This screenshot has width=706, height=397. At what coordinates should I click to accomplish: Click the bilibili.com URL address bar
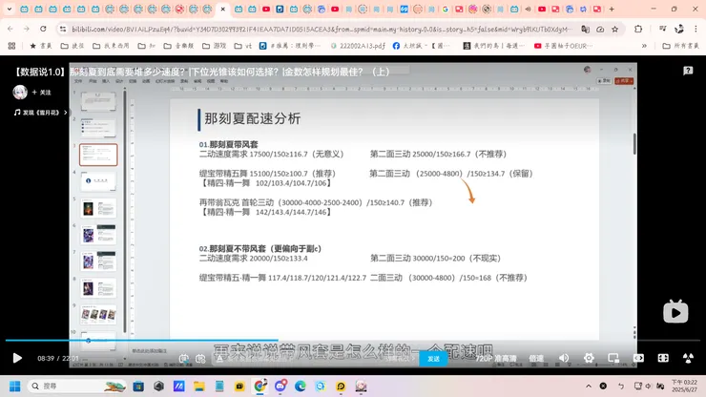pyautogui.click(x=322, y=29)
